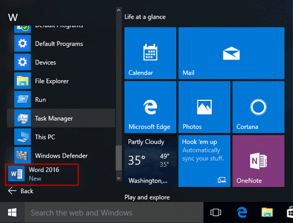Launch Edge from the taskbar

pos(242,212)
